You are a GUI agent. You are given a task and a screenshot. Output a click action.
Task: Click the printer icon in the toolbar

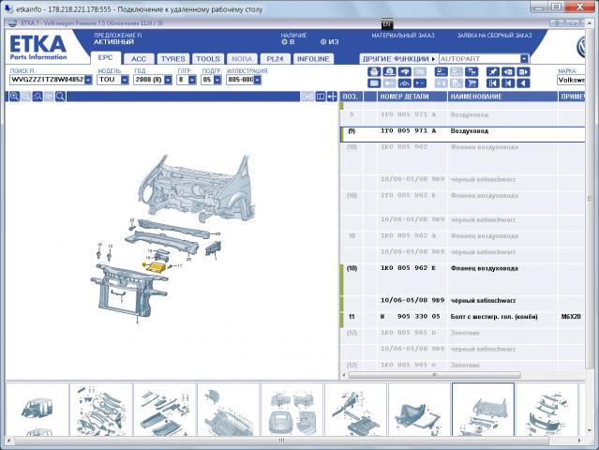374,72
